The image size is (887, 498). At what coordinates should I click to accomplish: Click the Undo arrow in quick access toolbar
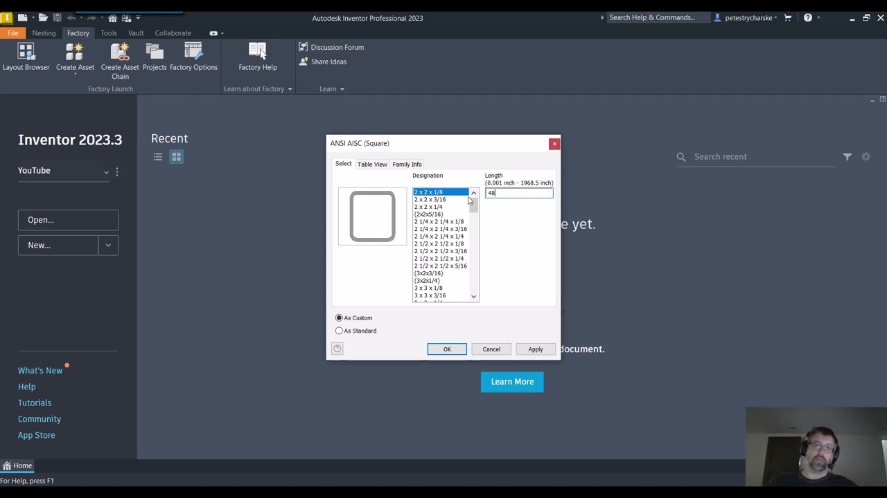point(71,18)
